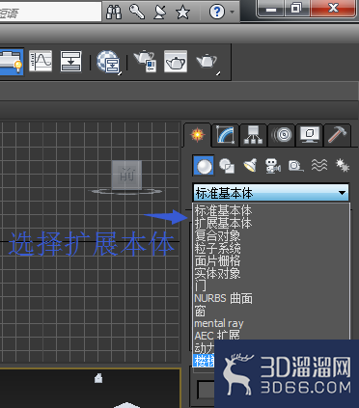The width and height of the screenshot is (359, 408).
Task: Select the Helpers tape measure icon
Action: [295, 166]
